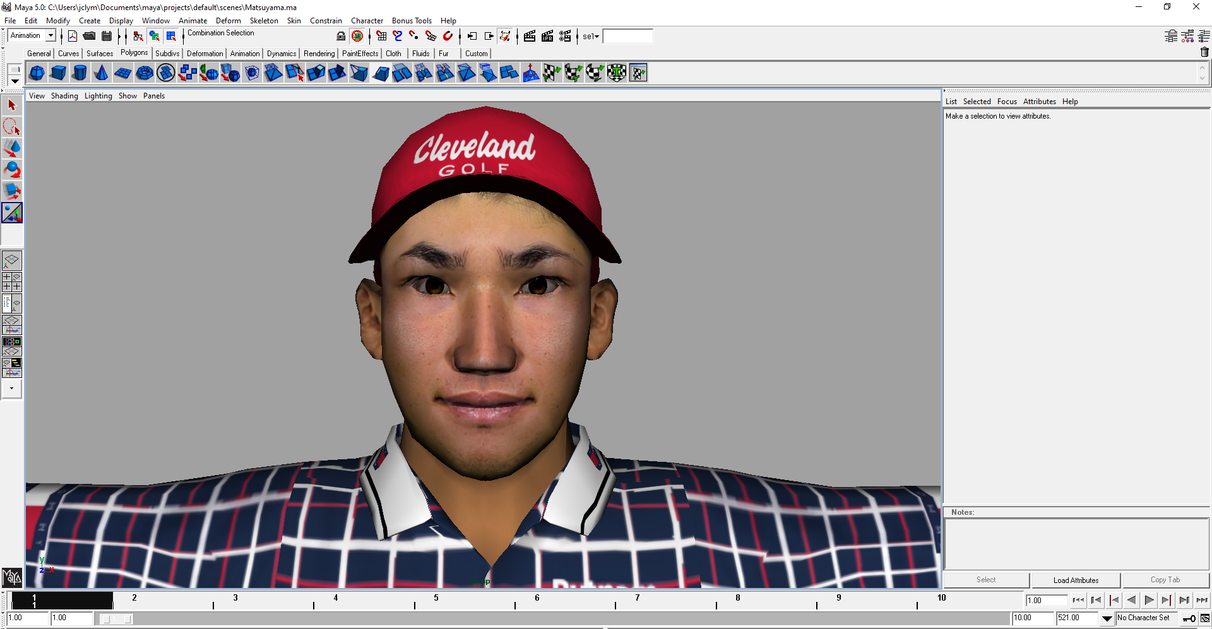The width and height of the screenshot is (1212, 629).
Task: Click Open Scene folder icon
Action: [x=89, y=36]
